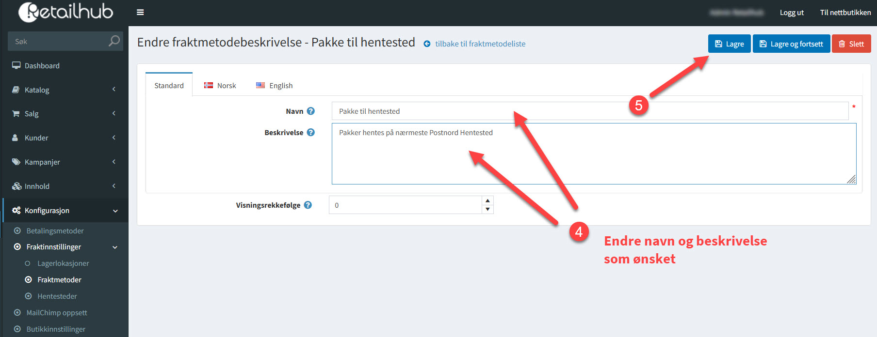877x337 pixels.
Task: Select Lagerlokasjoner in the sidebar
Action: pyautogui.click(x=63, y=263)
